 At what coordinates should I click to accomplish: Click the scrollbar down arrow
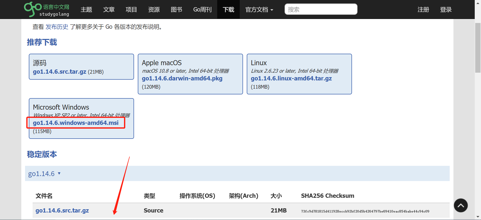pos(478,217)
